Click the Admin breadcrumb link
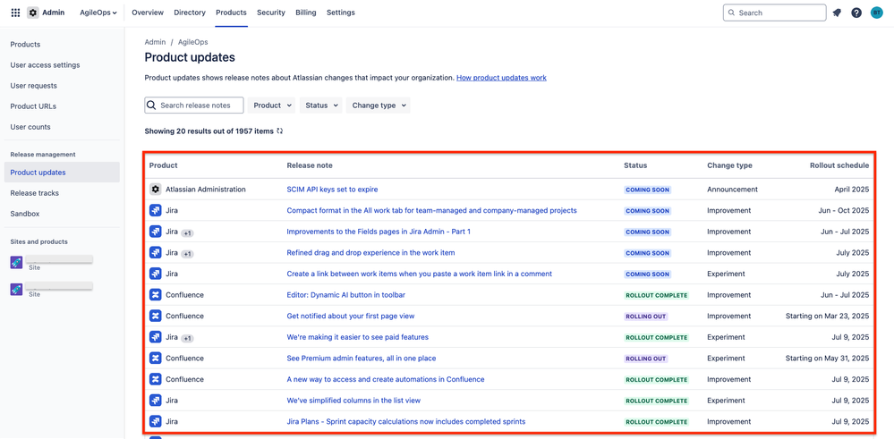This screenshot has width=894, height=439. [x=155, y=42]
